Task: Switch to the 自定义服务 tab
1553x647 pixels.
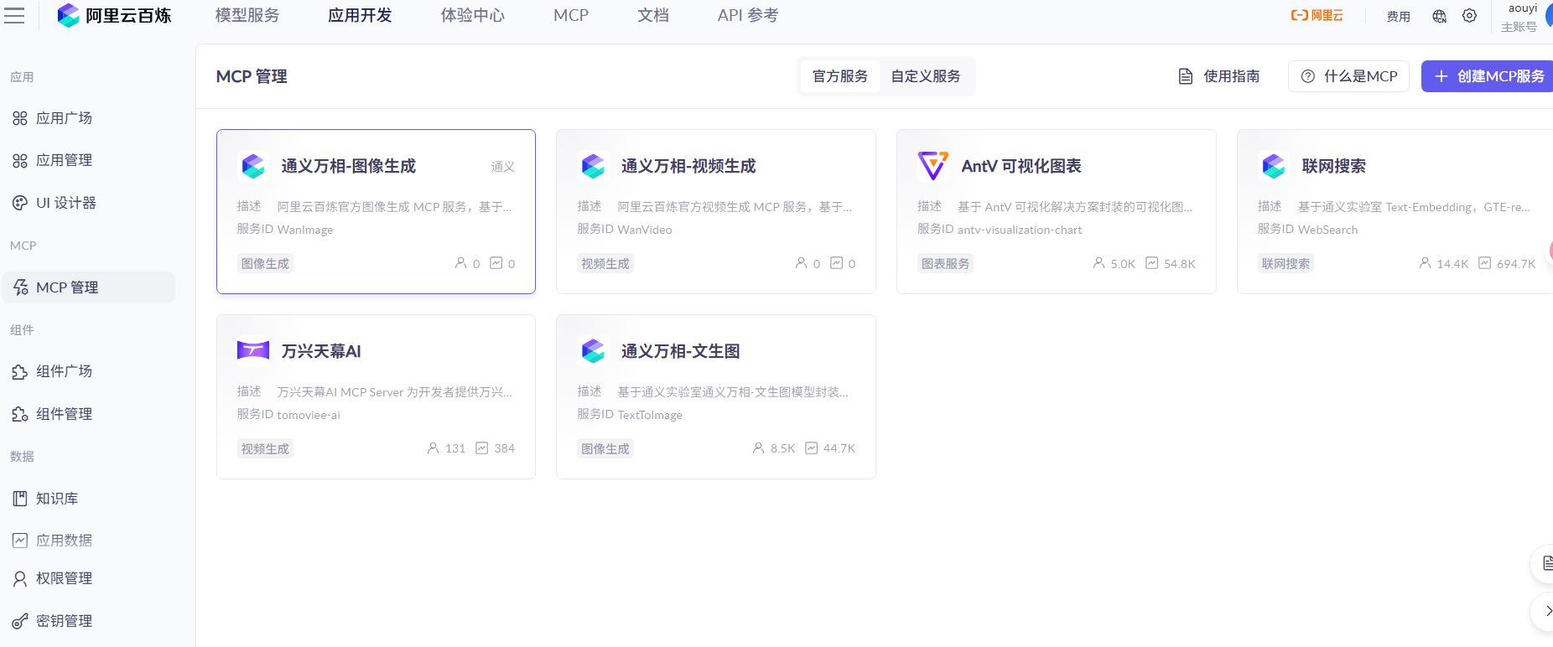Action: pyautogui.click(x=925, y=76)
